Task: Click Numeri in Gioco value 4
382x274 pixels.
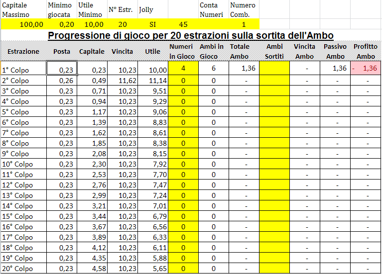Action: coord(183,68)
